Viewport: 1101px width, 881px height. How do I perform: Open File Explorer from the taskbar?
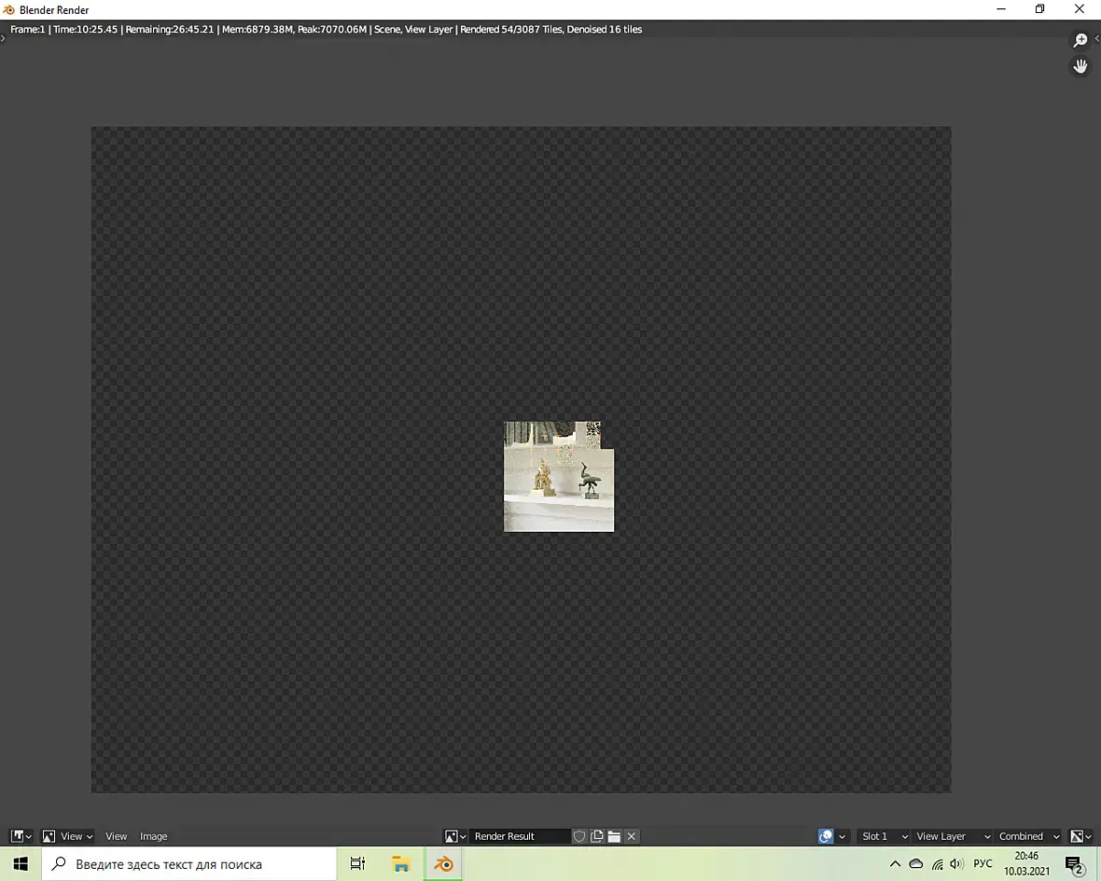tap(401, 864)
